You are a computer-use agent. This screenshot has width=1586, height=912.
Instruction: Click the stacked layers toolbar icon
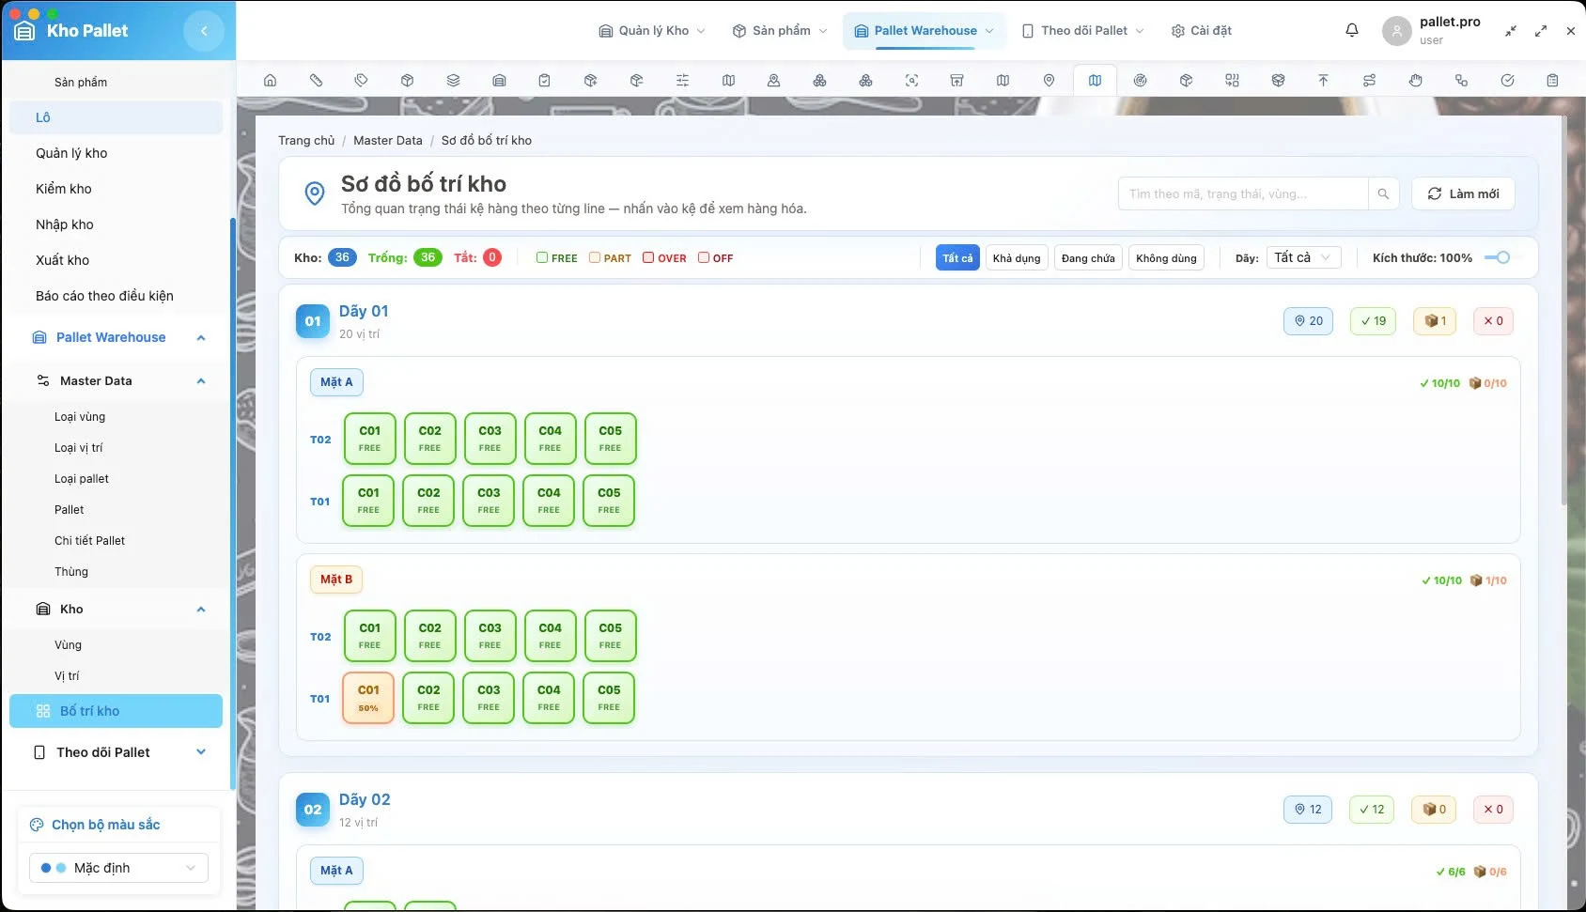(453, 81)
